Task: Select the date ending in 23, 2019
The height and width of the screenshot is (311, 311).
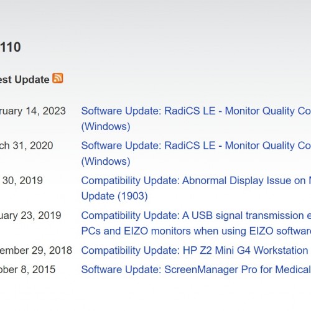Action: click(30, 215)
